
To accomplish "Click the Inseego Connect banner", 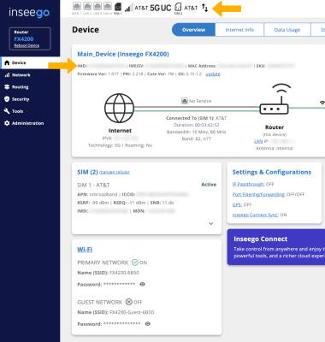I will (x=276, y=247).
